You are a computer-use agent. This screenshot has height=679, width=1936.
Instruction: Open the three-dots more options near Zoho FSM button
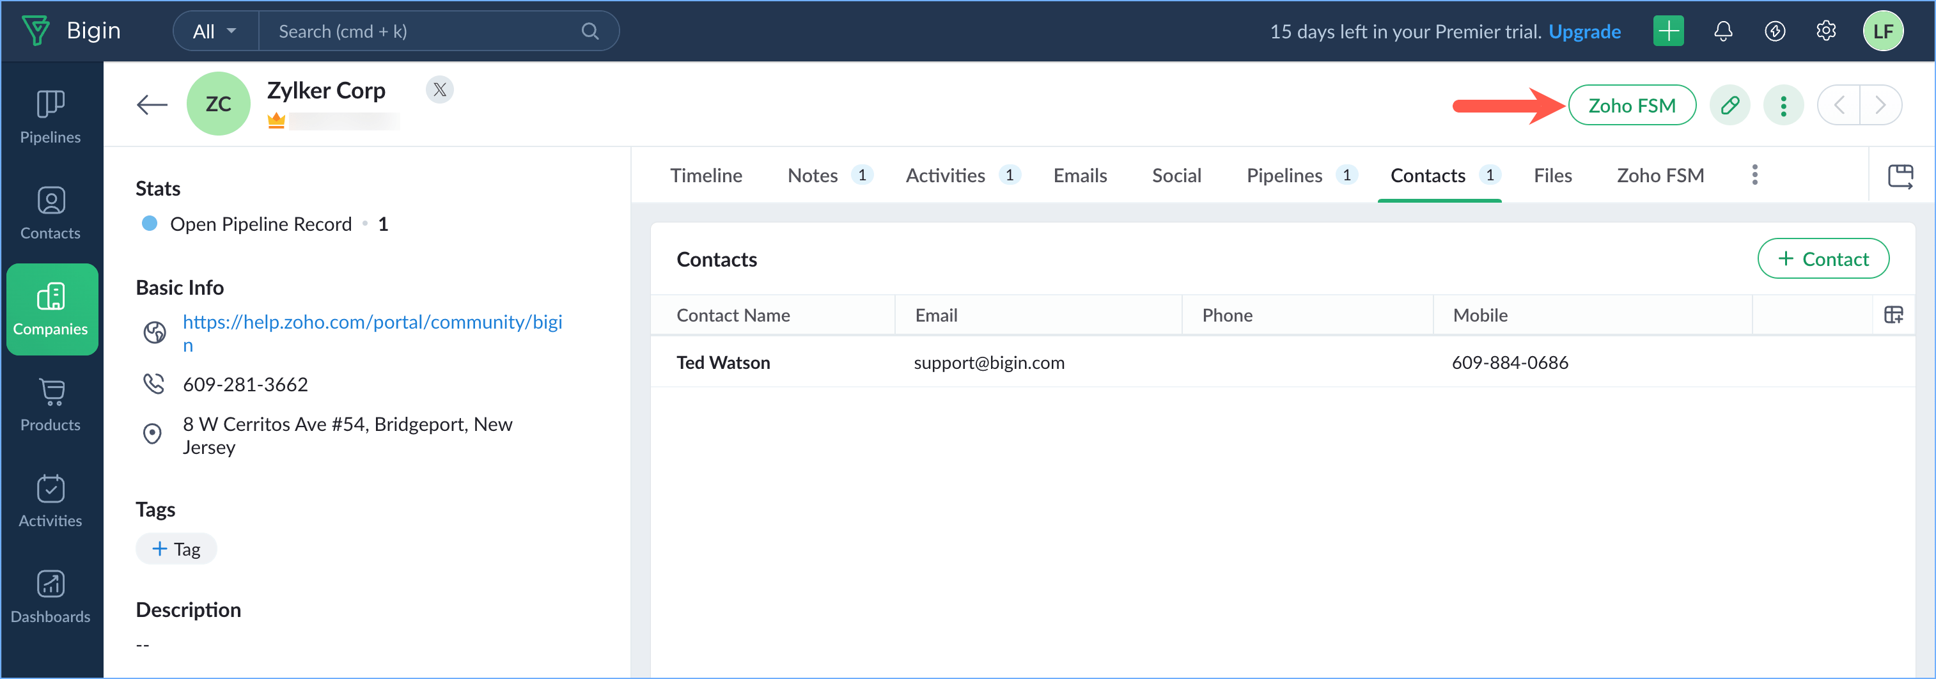(1783, 104)
